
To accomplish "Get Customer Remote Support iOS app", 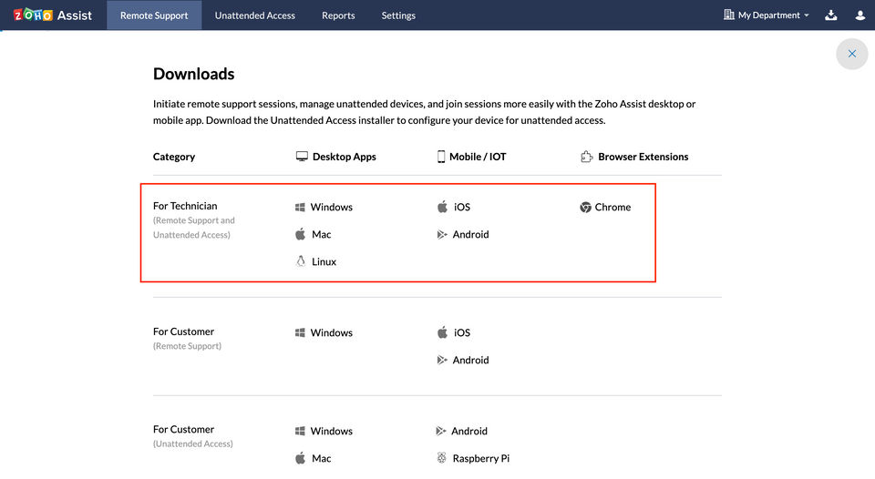I will (460, 333).
